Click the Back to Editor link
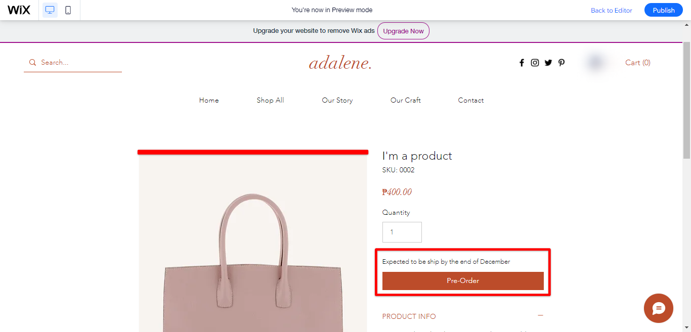The width and height of the screenshot is (691, 332). [x=611, y=10]
